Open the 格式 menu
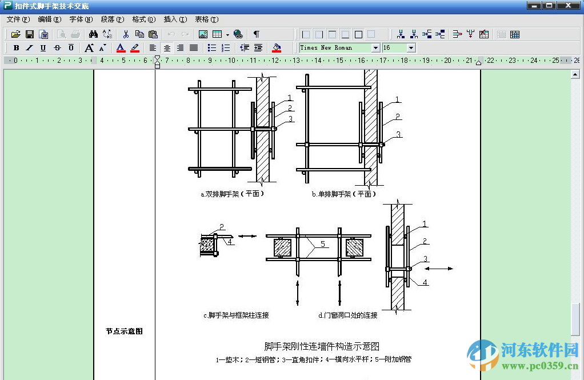This screenshot has height=380, width=584. (143, 19)
